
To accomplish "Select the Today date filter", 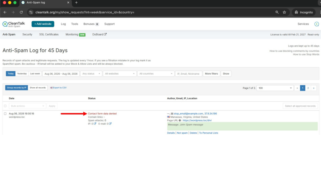I will (x=11, y=74).
